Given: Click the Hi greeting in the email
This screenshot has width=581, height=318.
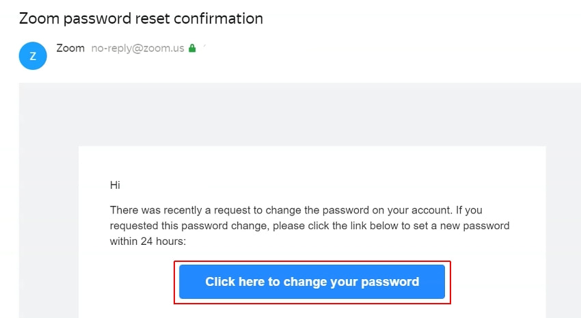Looking at the screenshot, I should (115, 185).
